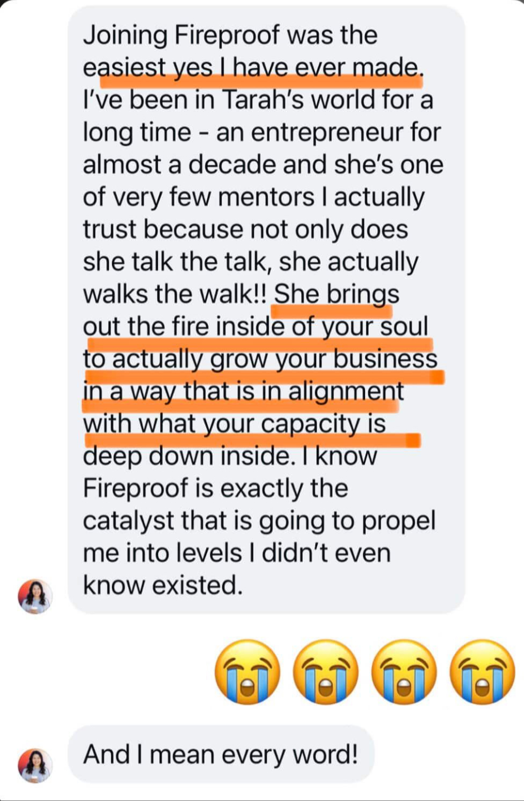
Task: Tap the second crying emoji
Action: pyautogui.click(x=326, y=672)
